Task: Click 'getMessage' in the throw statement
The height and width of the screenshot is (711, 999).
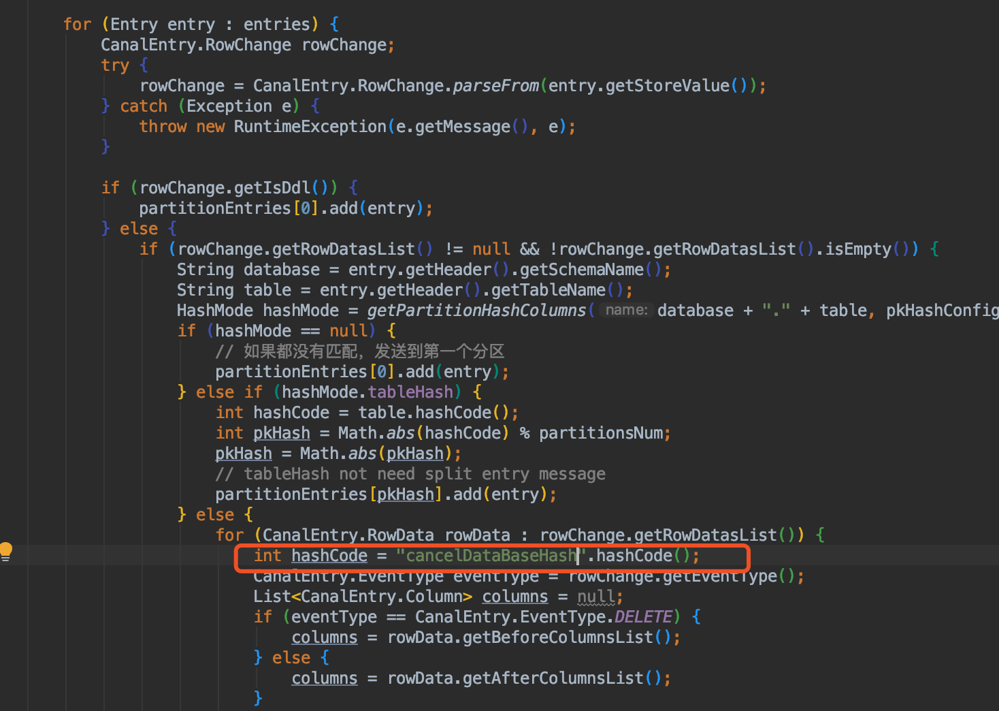Action: (463, 127)
